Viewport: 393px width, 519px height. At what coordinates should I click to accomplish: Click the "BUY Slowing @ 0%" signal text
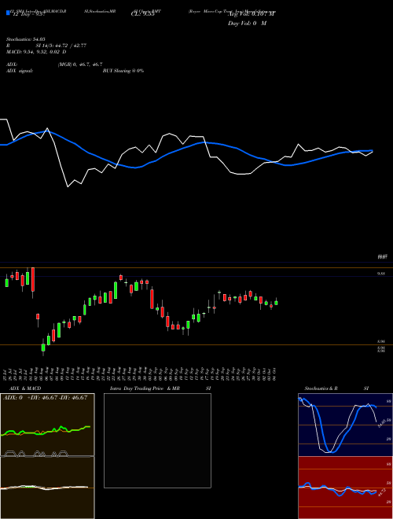(x=123, y=71)
